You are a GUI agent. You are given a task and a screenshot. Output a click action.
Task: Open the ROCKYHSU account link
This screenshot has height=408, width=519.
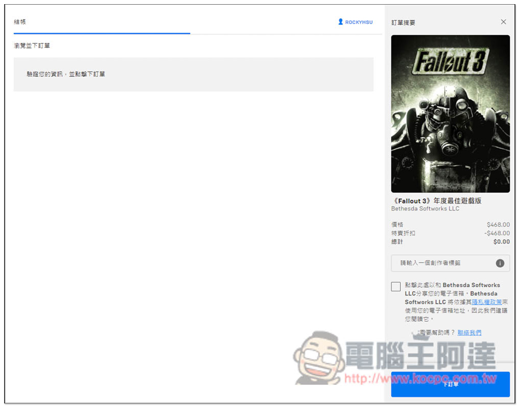tap(359, 22)
